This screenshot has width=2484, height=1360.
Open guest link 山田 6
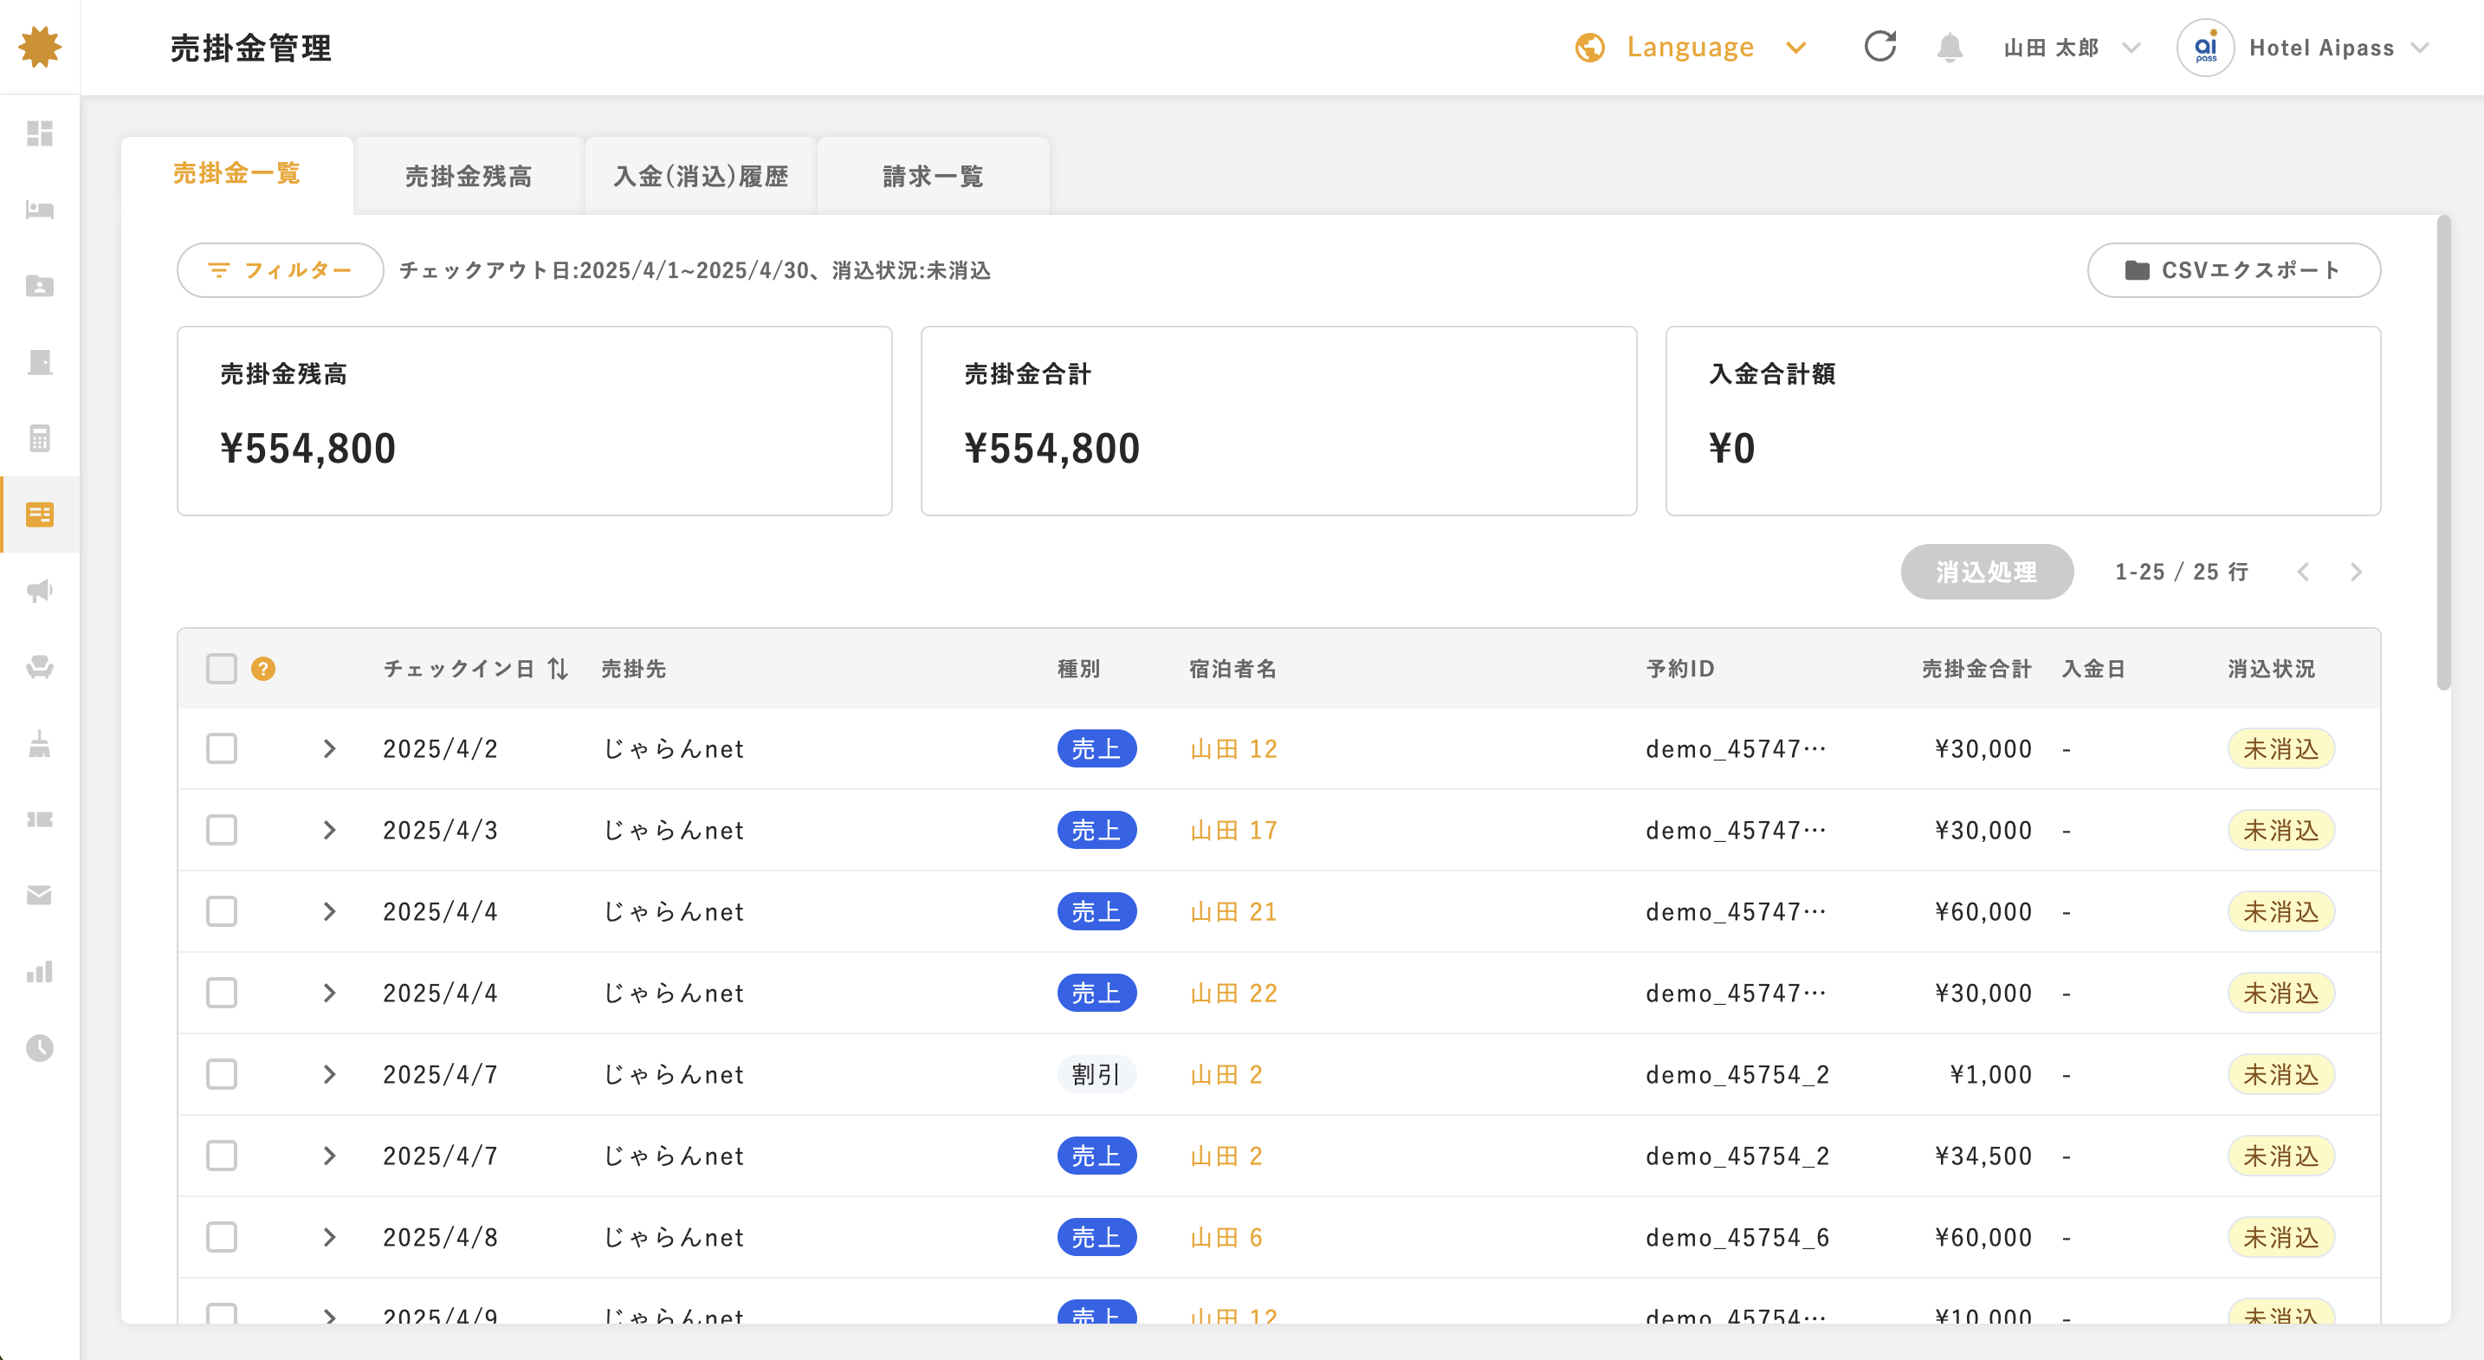[1226, 1238]
